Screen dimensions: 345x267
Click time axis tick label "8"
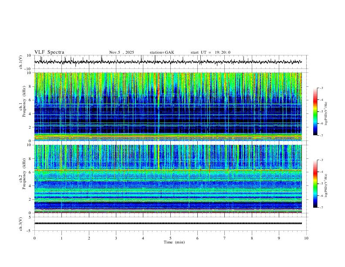[x=252, y=238]
